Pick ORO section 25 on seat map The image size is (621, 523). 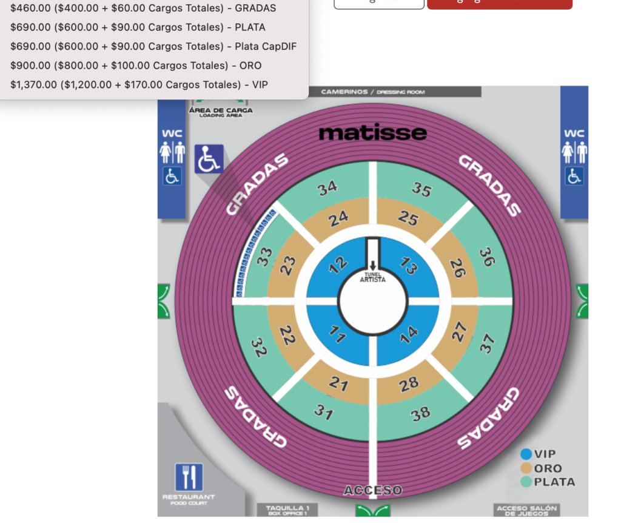(x=408, y=218)
